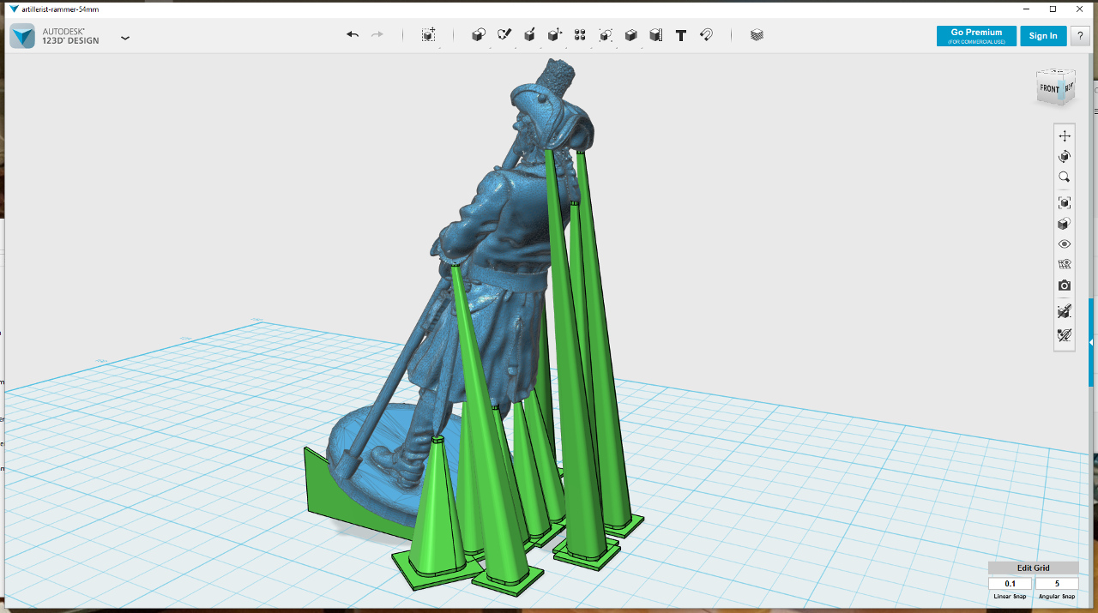Select the Measure tool
The width and height of the screenshot is (1098, 613).
655,35
